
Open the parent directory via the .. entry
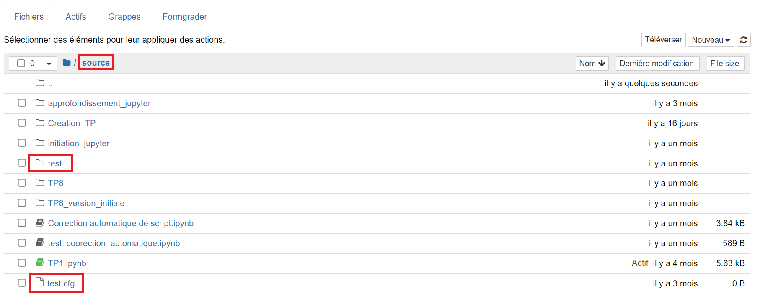[x=50, y=83]
